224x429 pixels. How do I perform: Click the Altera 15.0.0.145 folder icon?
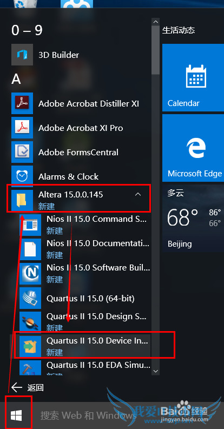coord(22,200)
